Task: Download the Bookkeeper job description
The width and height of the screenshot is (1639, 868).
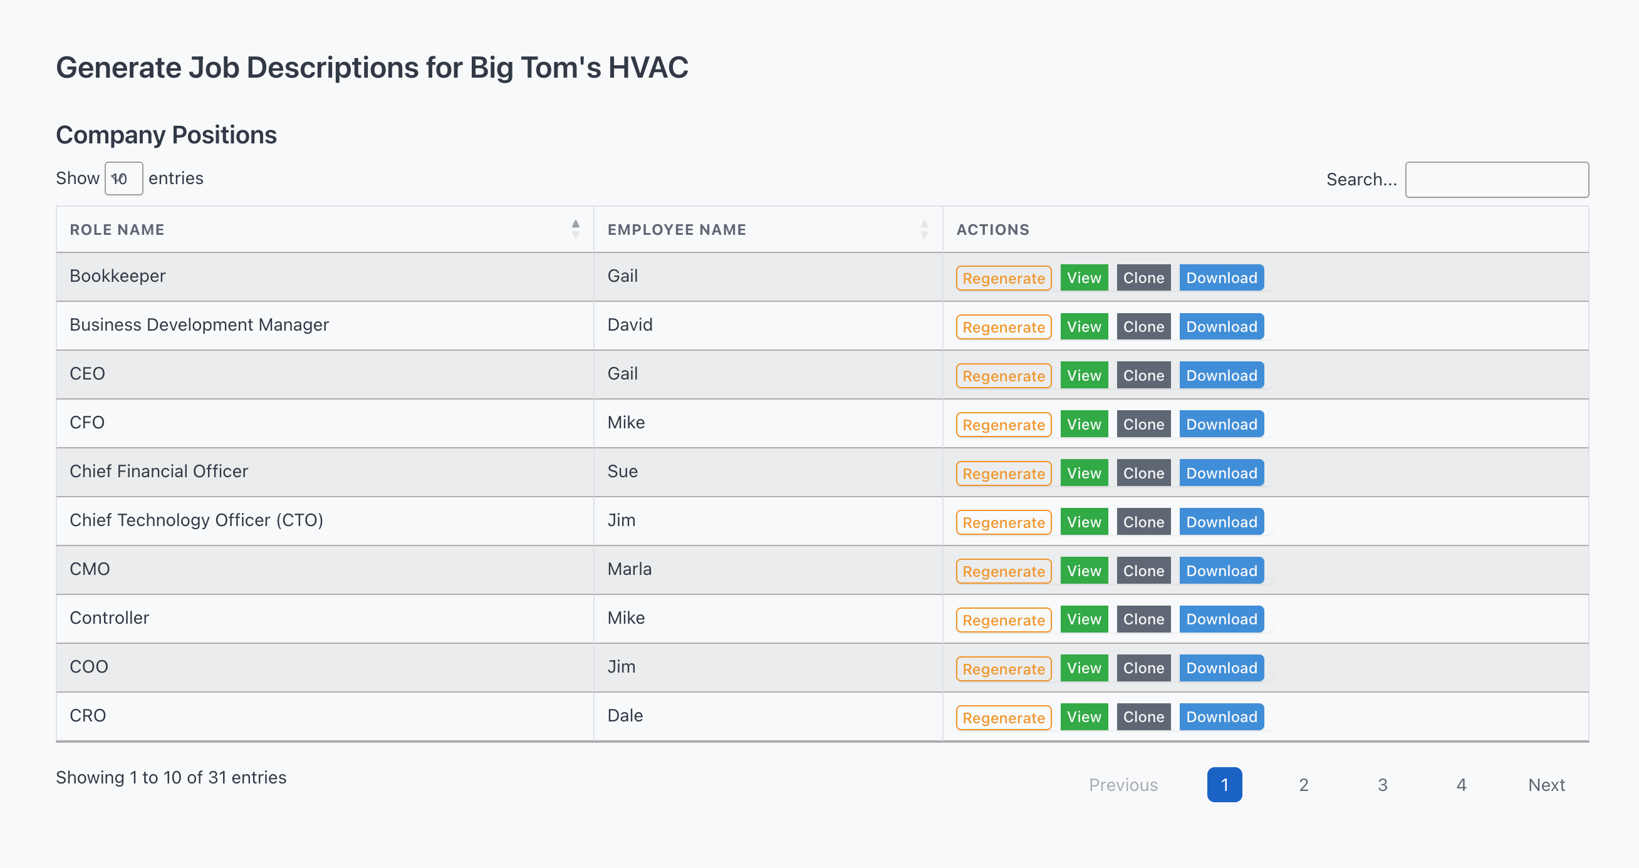Action: pos(1222,278)
